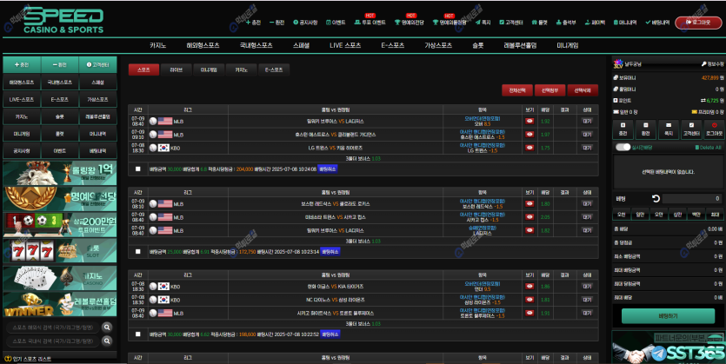Click the 스포츠 해외식 검색 input field
Viewport: 726px width, 364px height.
pos(53,328)
